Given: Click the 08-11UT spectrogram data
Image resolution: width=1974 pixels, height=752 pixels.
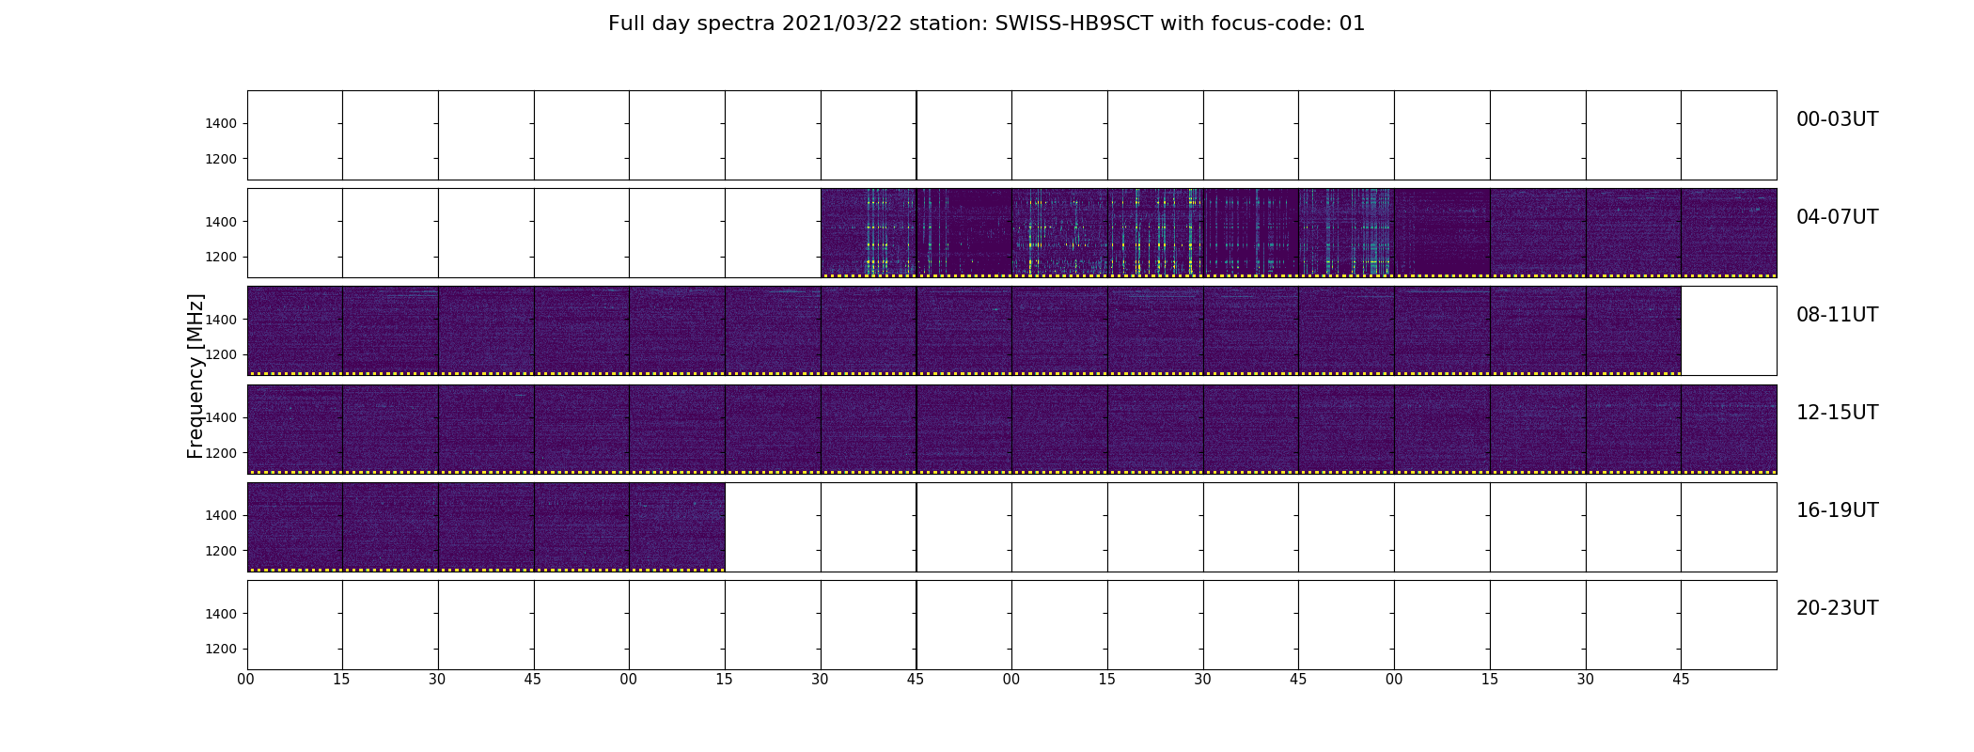Looking at the screenshot, I should [963, 330].
